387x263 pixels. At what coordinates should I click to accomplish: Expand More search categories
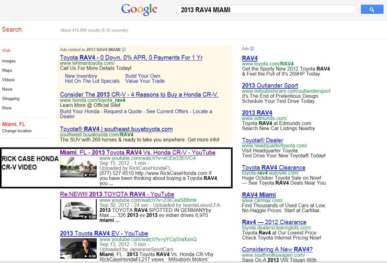(7, 108)
